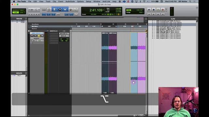Viewport: 209px width, 117px height.
Task: Open the main counter format dropdown
Action: coord(104,10)
